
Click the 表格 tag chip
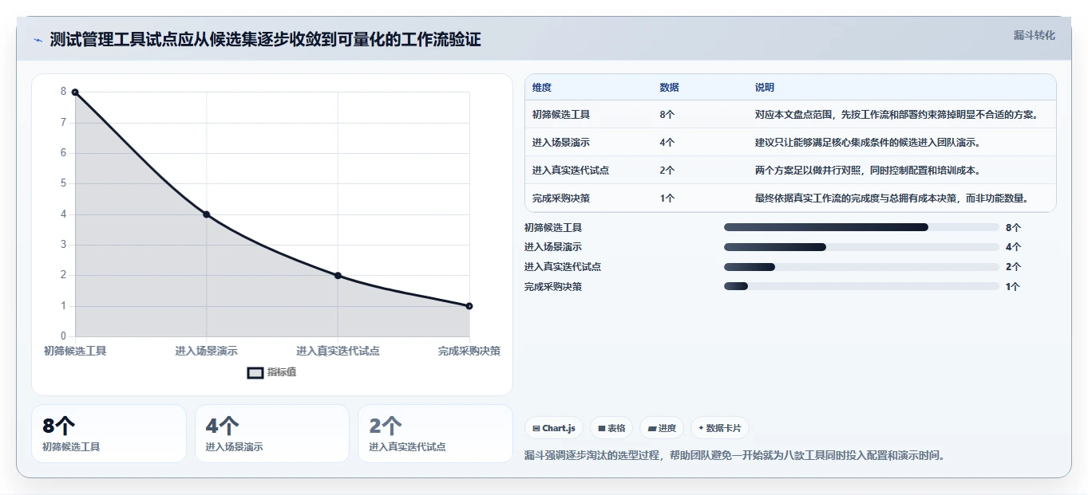(611, 428)
